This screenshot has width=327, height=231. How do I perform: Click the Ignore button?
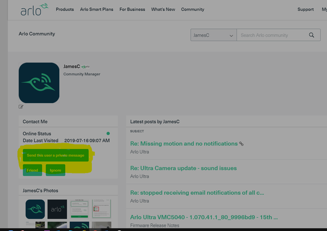tap(55, 170)
